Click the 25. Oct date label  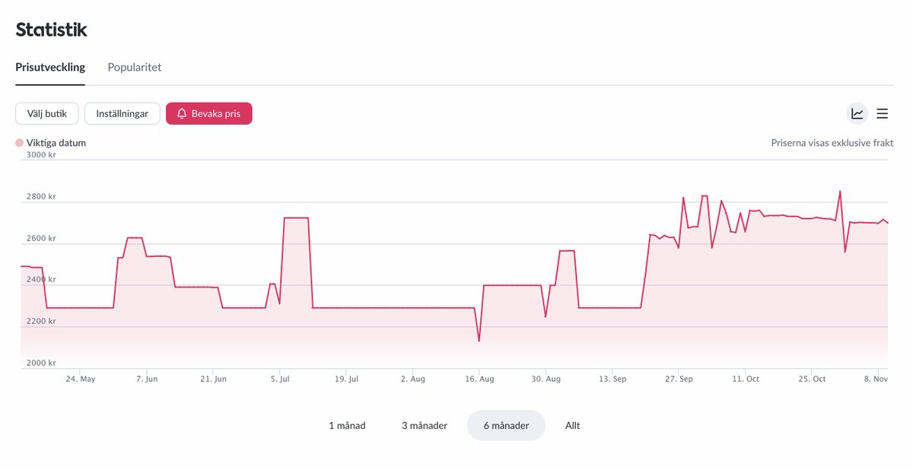[812, 379]
